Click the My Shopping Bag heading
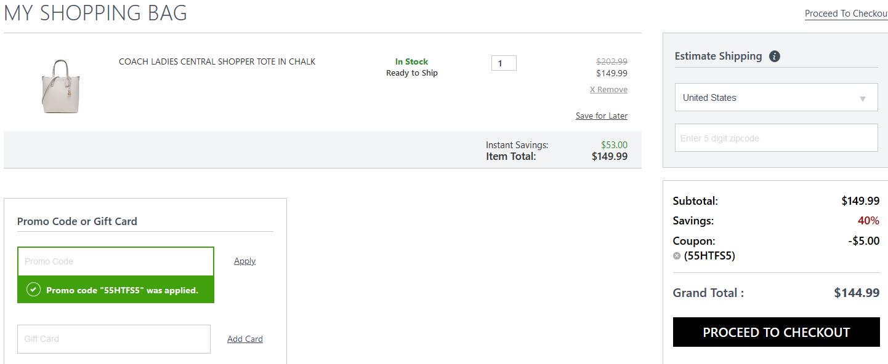The width and height of the screenshot is (888, 364). [95, 13]
